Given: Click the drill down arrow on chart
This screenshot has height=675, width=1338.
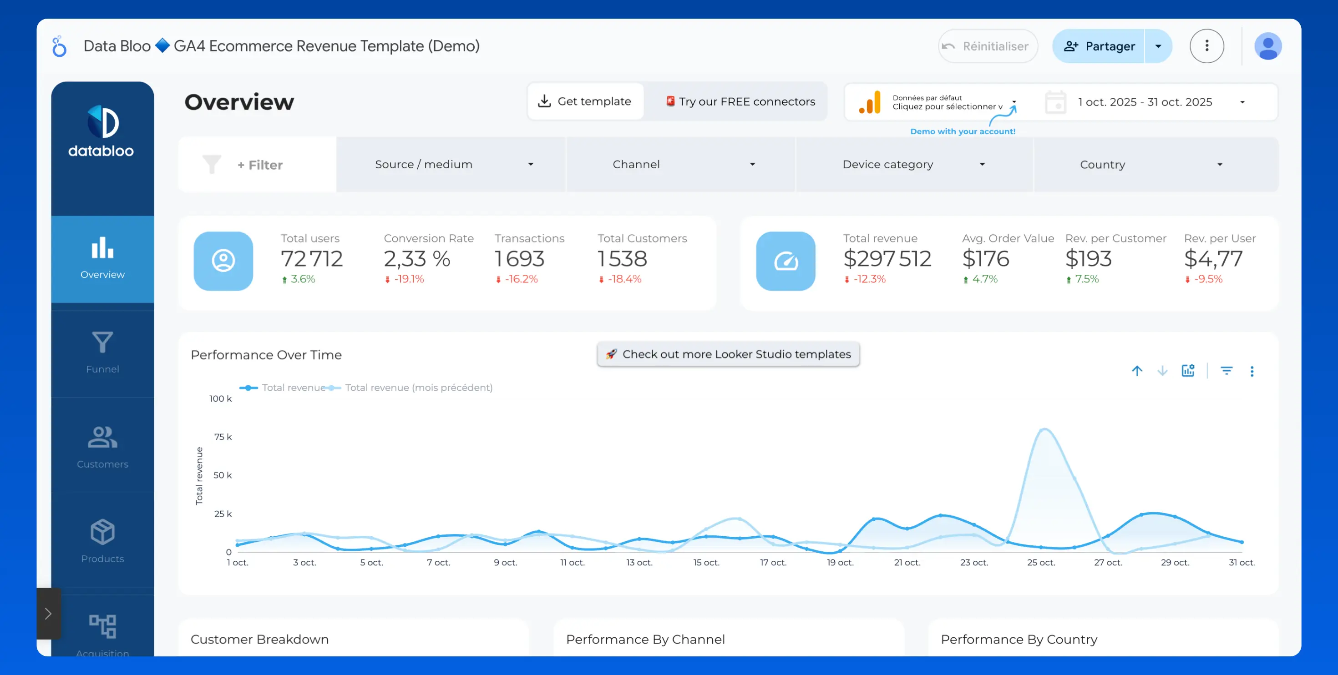Looking at the screenshot, I should point(1162,371).
